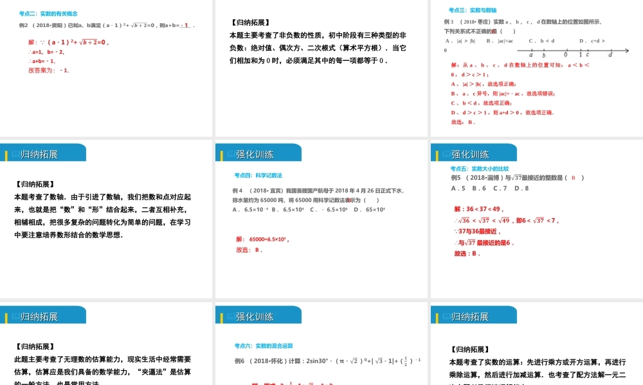
Task: Open the slide explaining 非负数的性质
Action: point(321,68)
